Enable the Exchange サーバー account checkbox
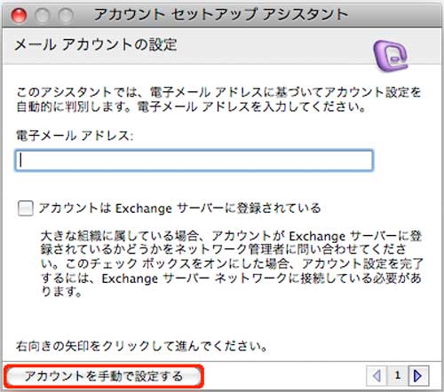This screenshot has width=444, height=392. [x=25, y=208]
